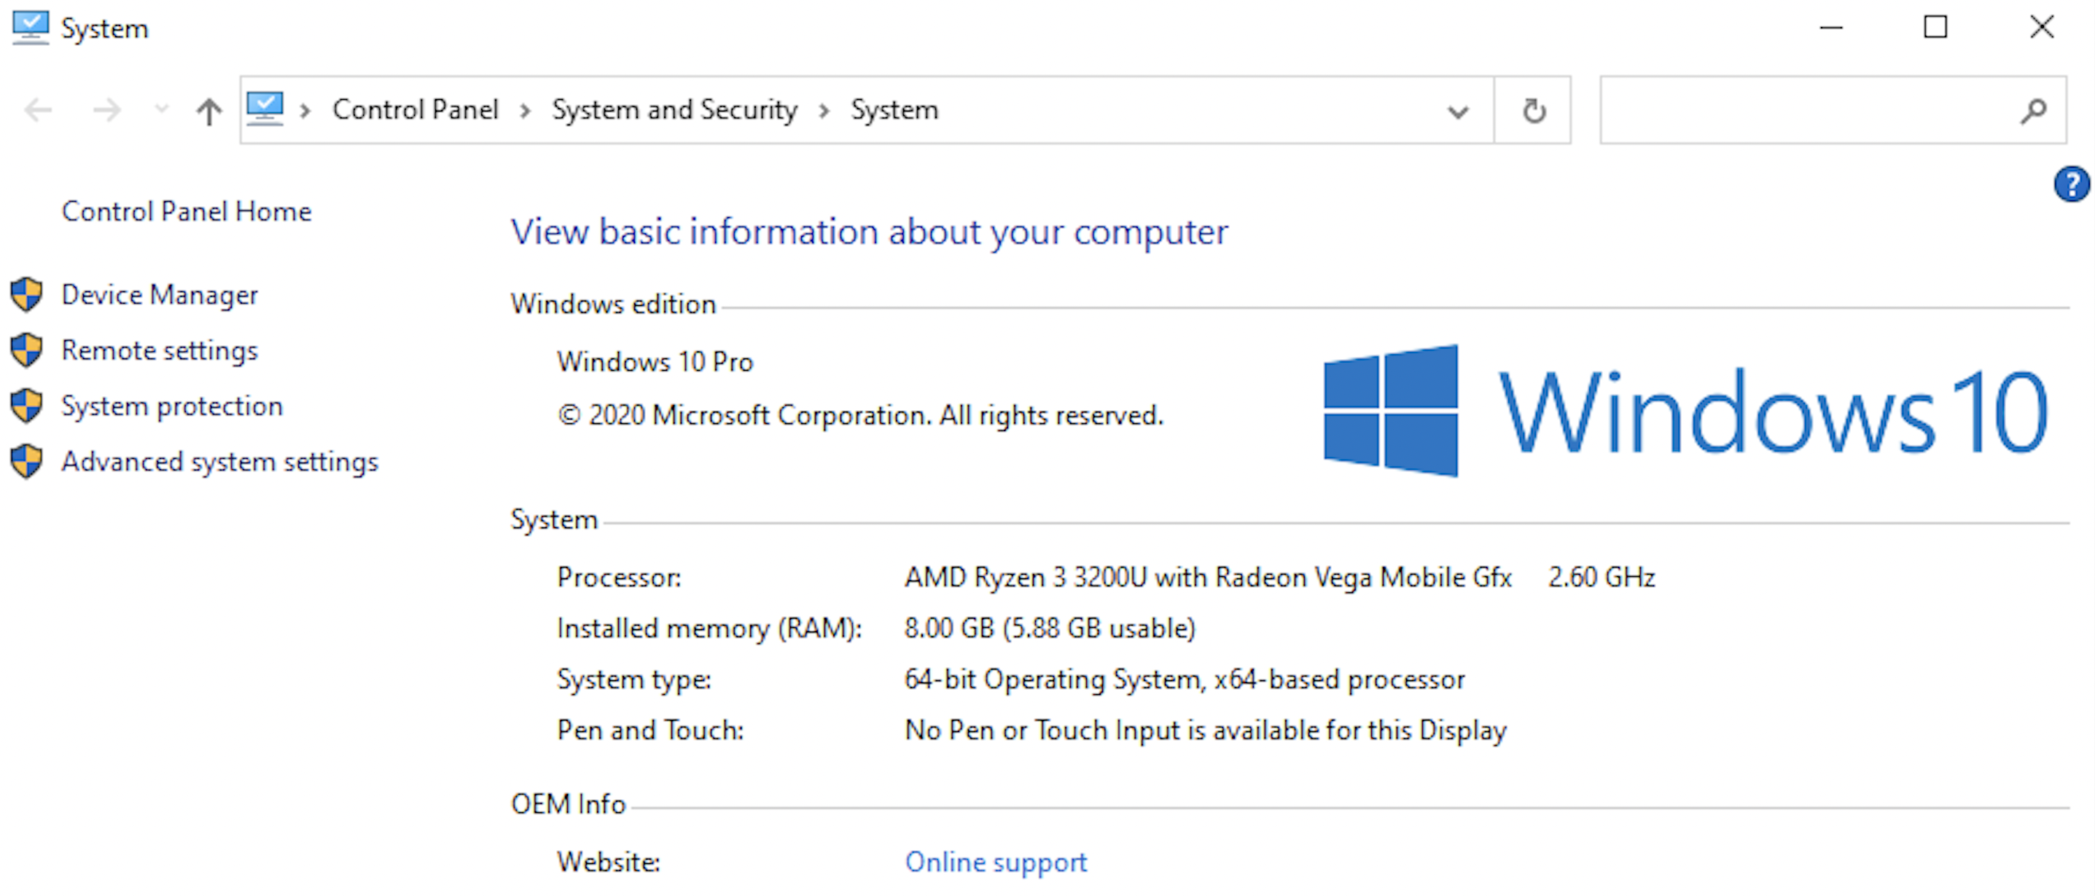Image resolution: width=2095 pixels, height=896 pixels.
Task: Click the Windows 10 logo
Action: pyautogui.click(x=1685, y=411)
